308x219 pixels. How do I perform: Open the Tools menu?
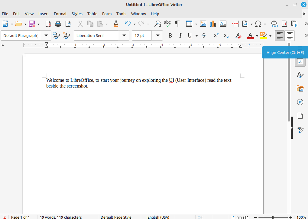click(121, 14)
